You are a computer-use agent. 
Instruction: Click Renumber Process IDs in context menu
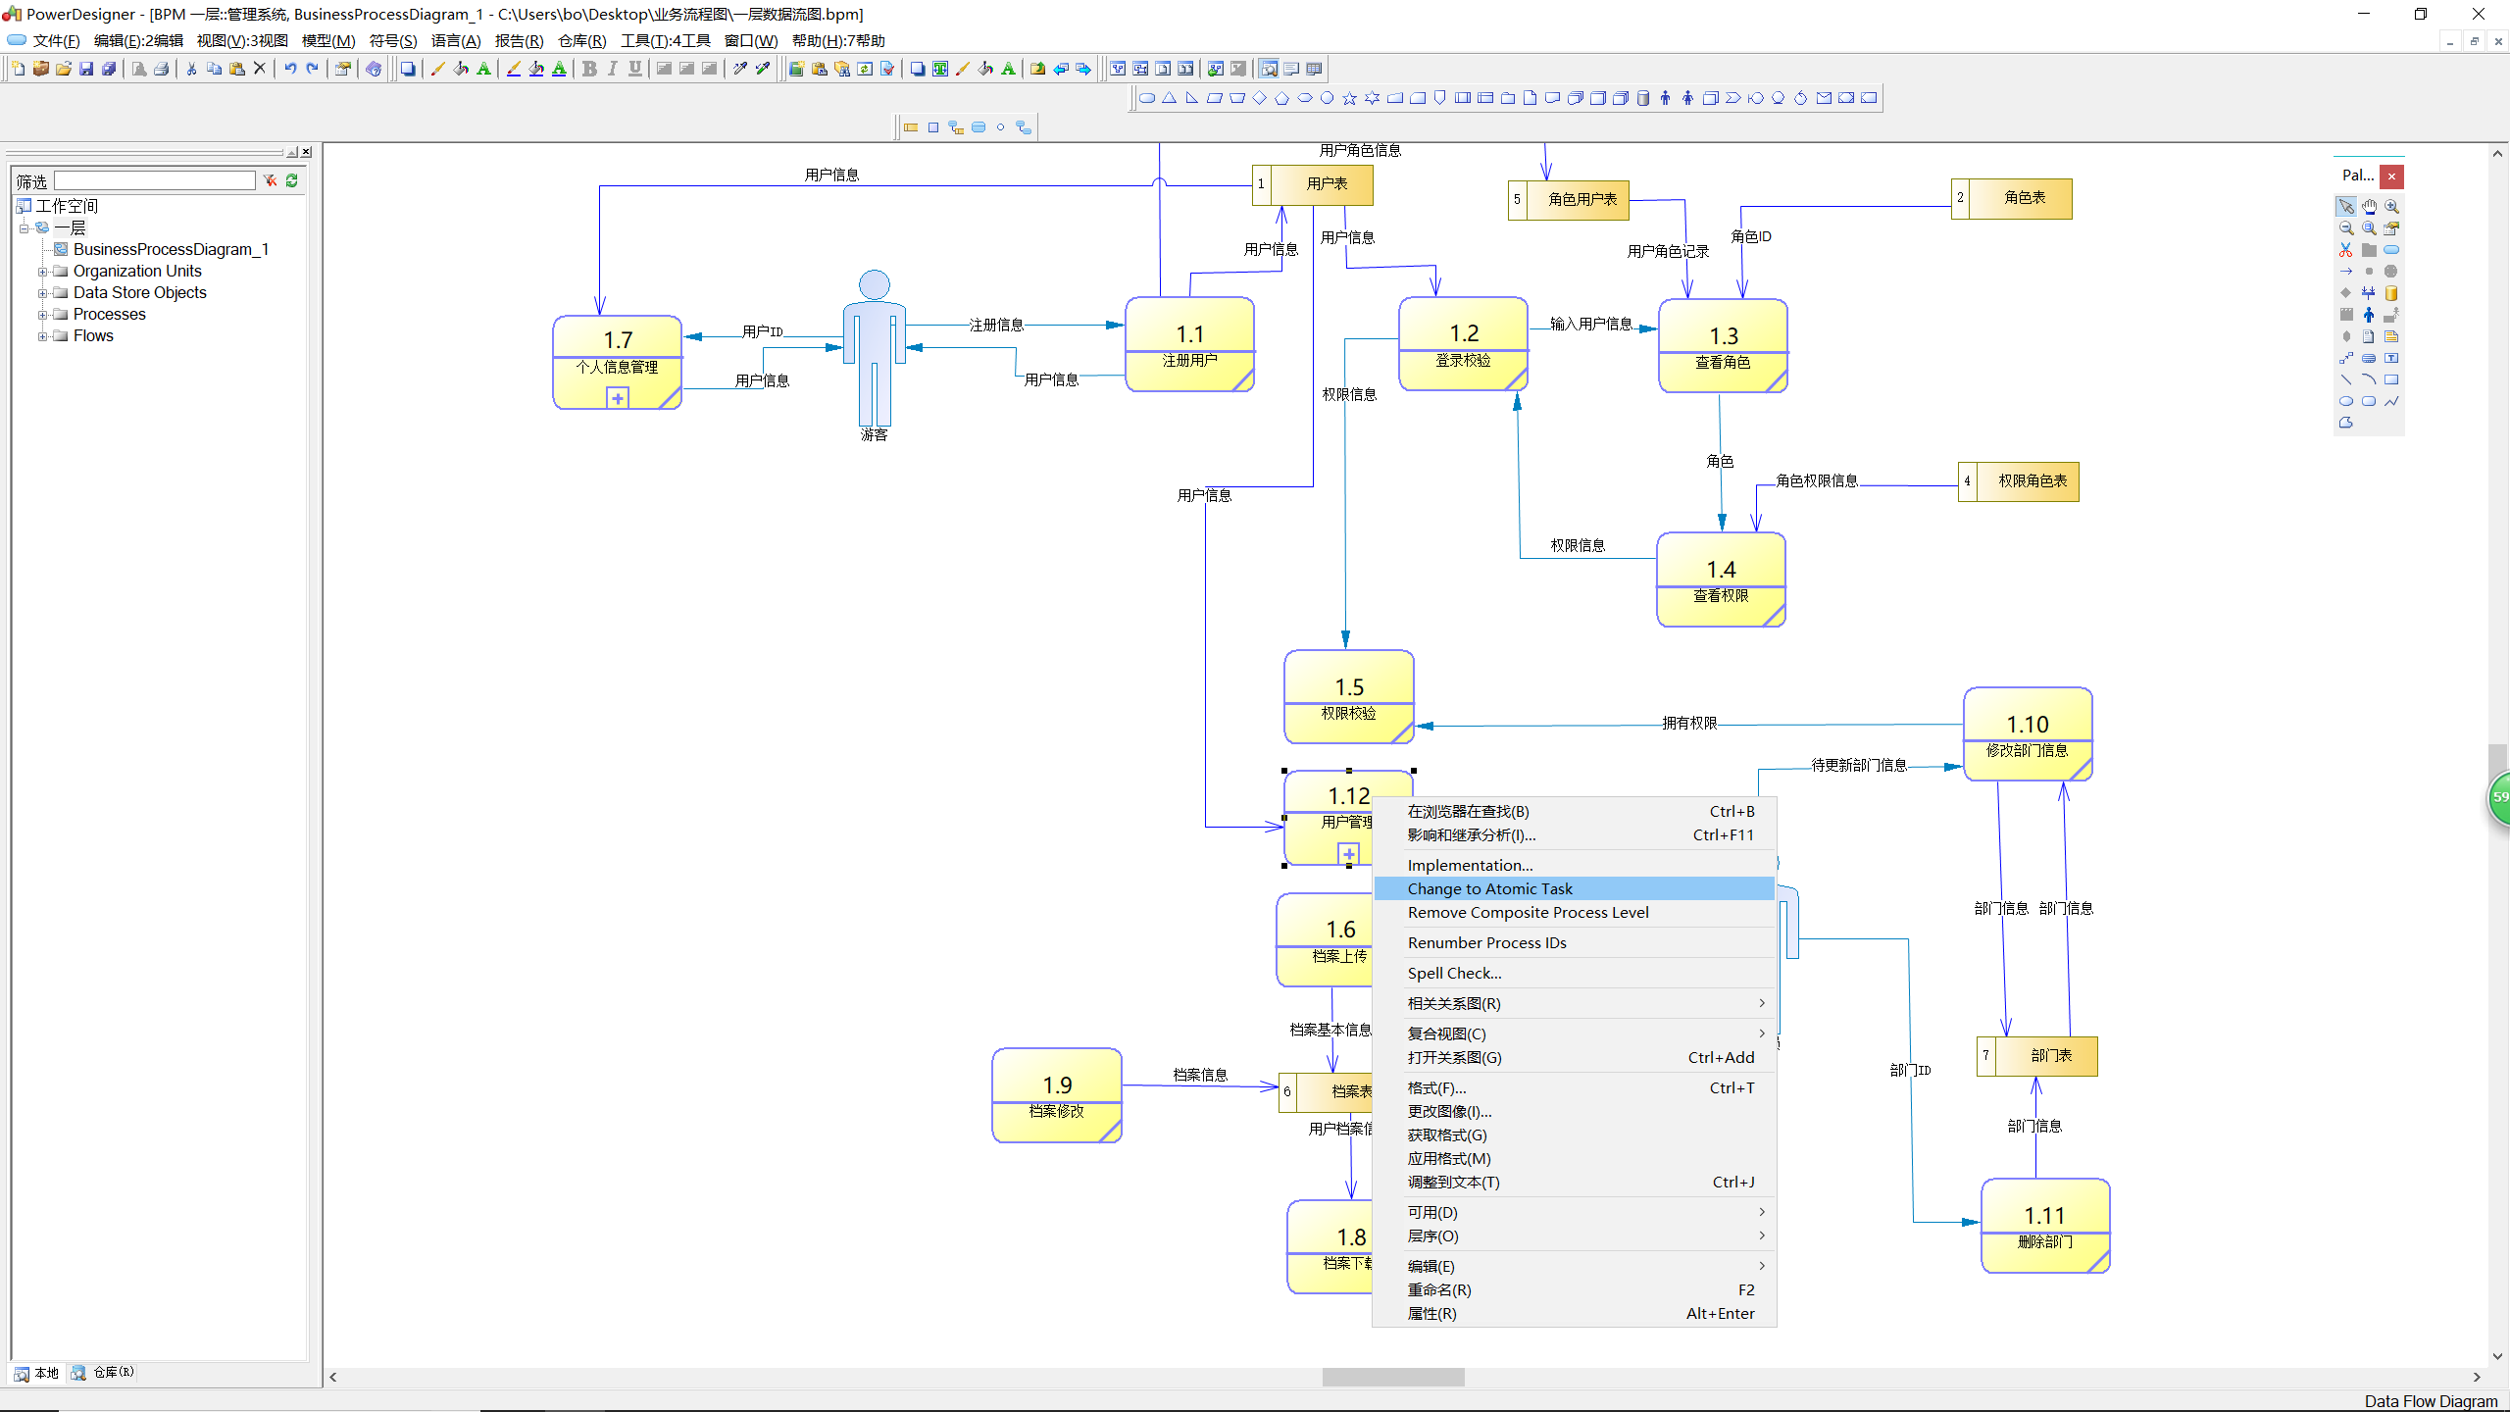(1486, 942)
